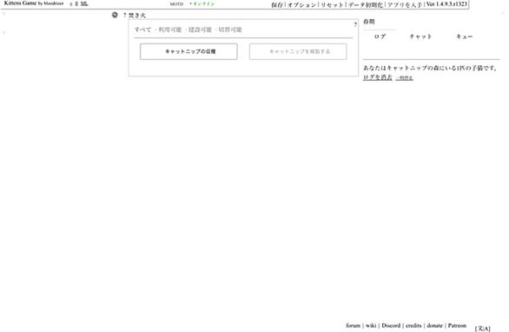Click the round icon before 焚き火 tab
Viewport: 509px width, 332px height.
point(115,15)
